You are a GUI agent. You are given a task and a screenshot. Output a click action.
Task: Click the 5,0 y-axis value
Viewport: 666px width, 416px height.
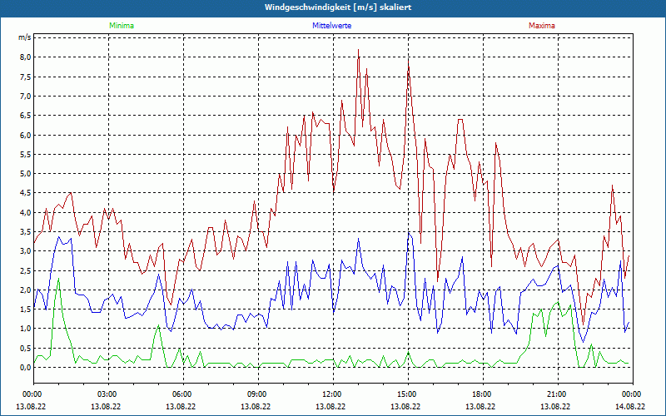[x=26, y=174]
